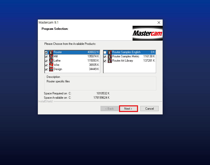Uncheck the Wire checkbox
Image resolution: width=210 pixels, height=165 pixels.
(46, 65)
